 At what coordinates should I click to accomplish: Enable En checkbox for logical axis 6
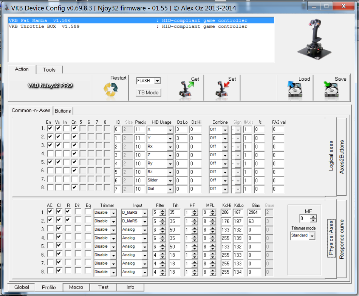tap(50, 170)
